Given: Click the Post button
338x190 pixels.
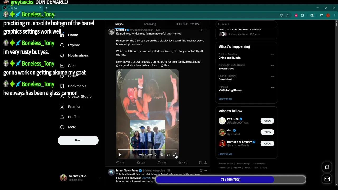Looking at the screenshot, I should click(78, 140).
